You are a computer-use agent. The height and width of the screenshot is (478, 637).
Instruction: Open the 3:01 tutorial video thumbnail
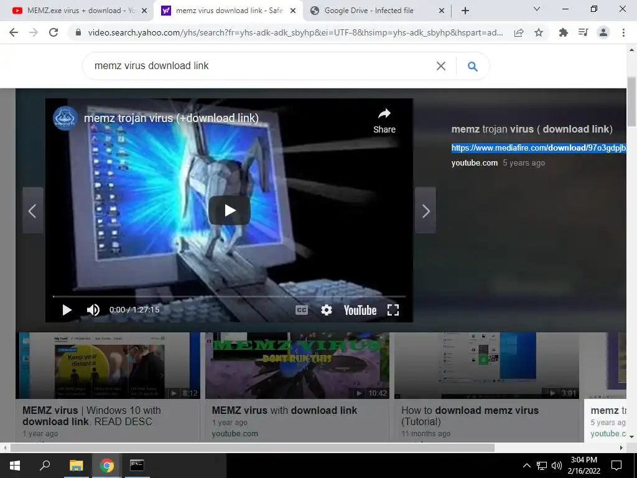[x=486, y=365]
